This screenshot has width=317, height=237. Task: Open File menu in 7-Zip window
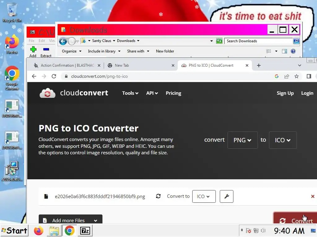[31, 40]
